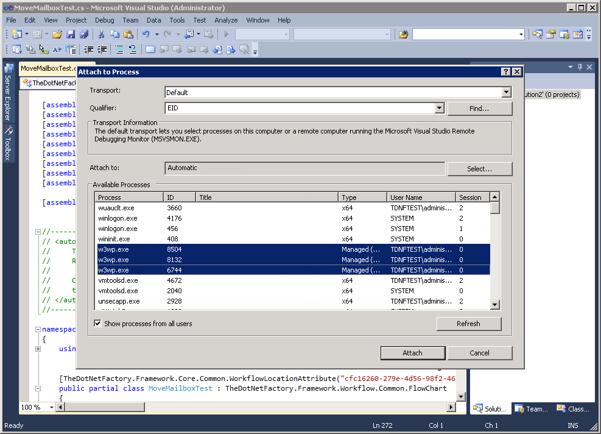
Task: Start debugging with the green arrow
Action: click(226, 34)
